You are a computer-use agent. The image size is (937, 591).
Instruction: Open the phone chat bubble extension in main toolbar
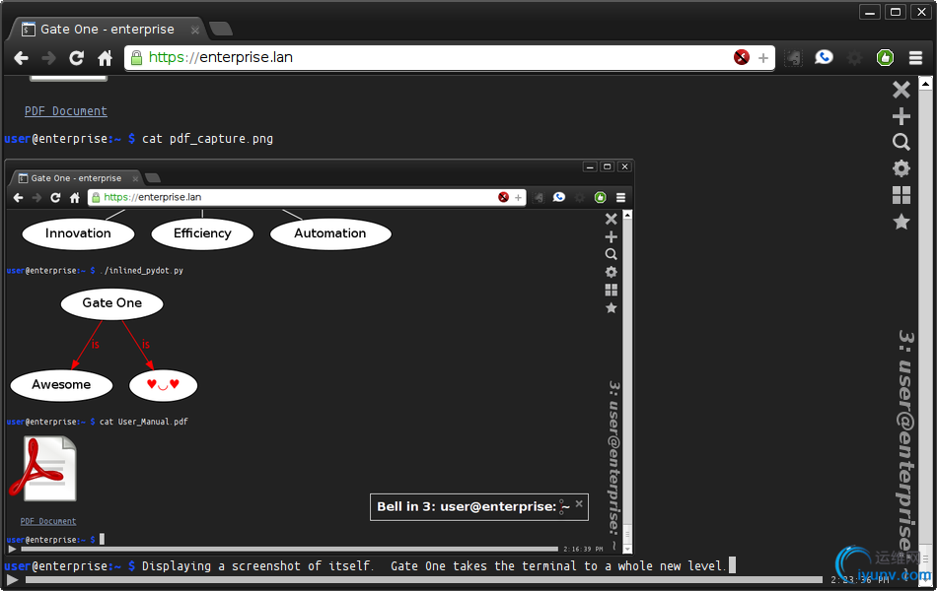pos(824,57)
